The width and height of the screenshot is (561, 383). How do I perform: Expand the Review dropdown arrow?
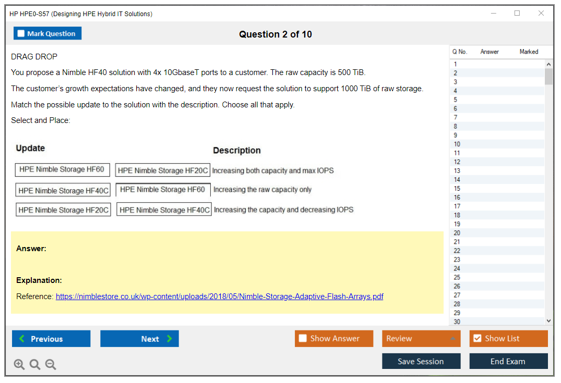(x=452, y=339)
